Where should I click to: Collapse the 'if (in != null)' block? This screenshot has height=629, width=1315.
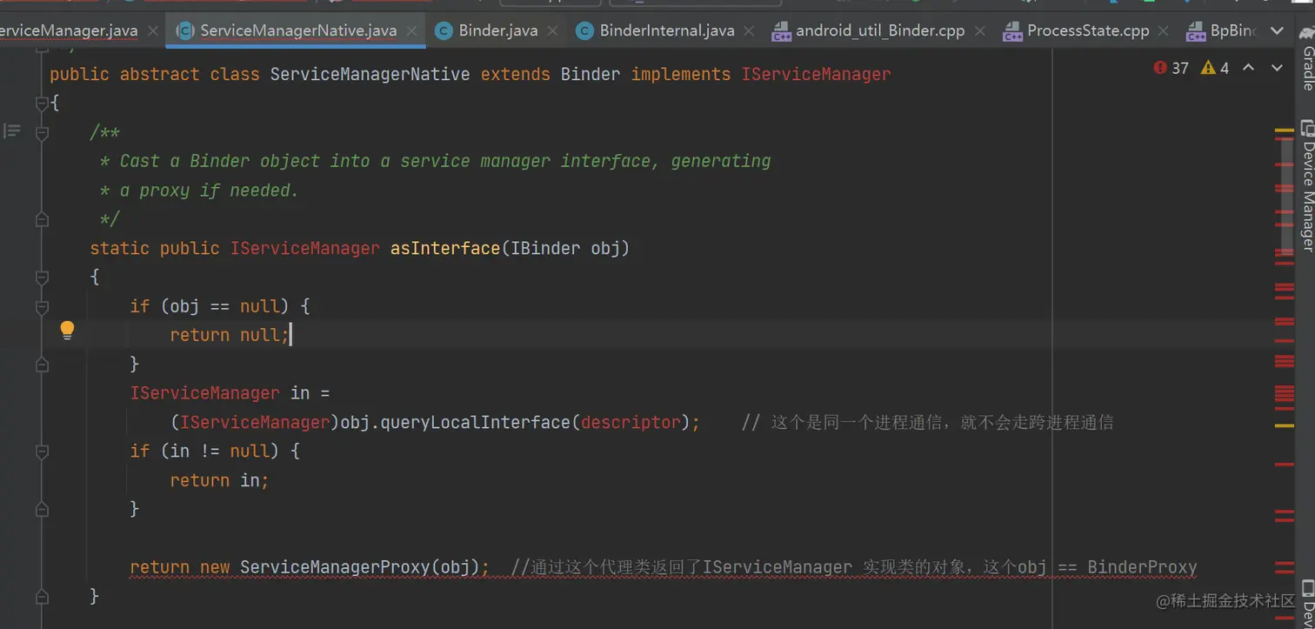42,452
